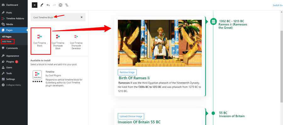Insert the Cool Timeline Shortcode Generator block

click(76, 41)
